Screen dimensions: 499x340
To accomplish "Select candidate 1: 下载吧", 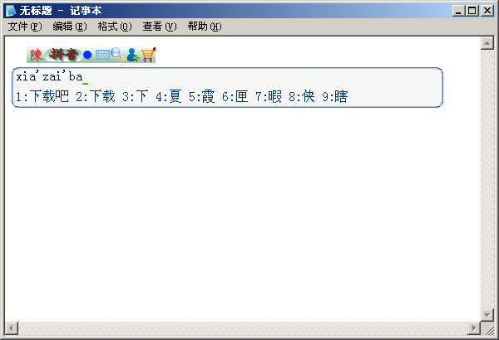I will 42,96.
